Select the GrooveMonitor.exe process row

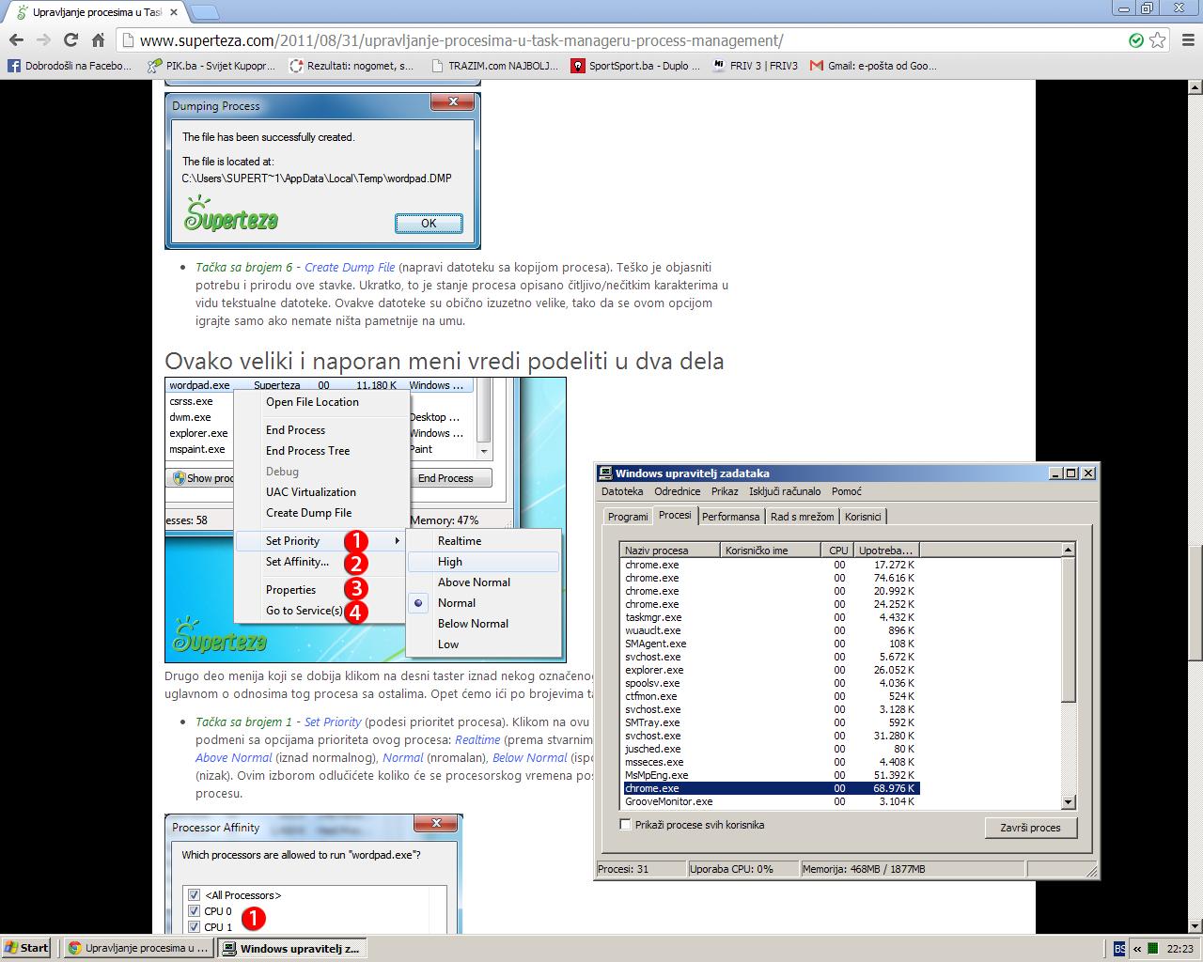click(771, 801)
